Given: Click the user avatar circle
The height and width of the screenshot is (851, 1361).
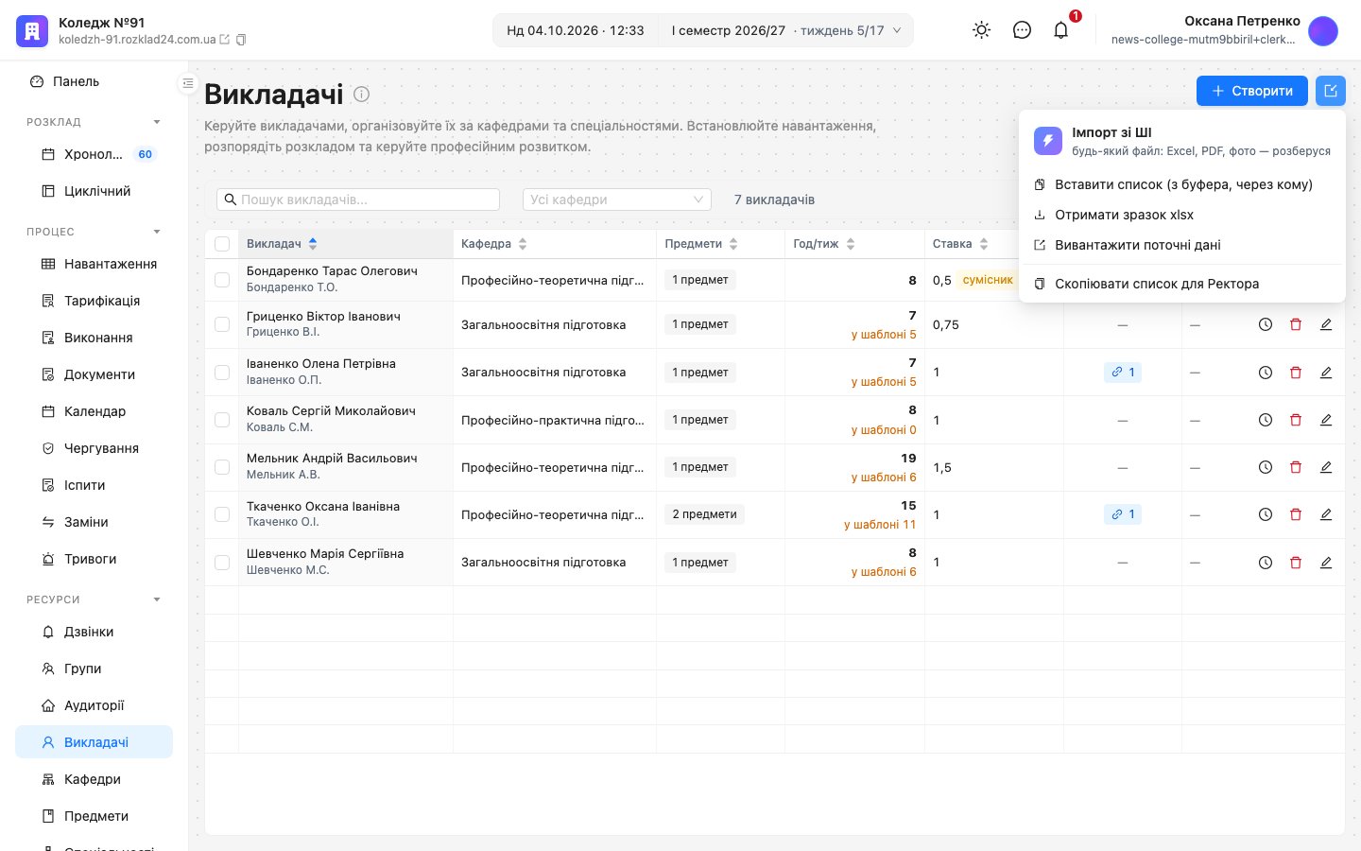Looking at the screenshot, I should (x=1323, y=30).
